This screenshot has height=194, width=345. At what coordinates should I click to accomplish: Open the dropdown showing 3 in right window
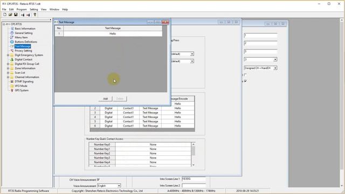275,59
